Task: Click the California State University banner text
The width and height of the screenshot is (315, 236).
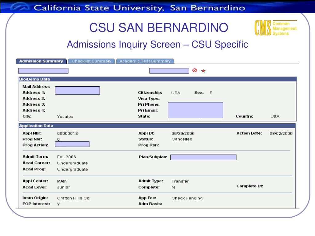Action: point(139,8)
